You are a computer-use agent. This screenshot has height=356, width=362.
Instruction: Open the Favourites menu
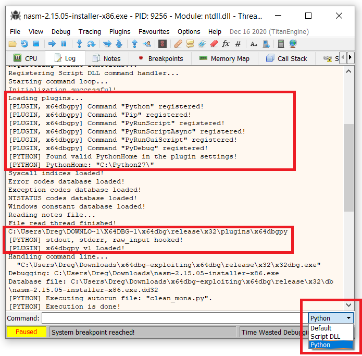coord(154,32)
